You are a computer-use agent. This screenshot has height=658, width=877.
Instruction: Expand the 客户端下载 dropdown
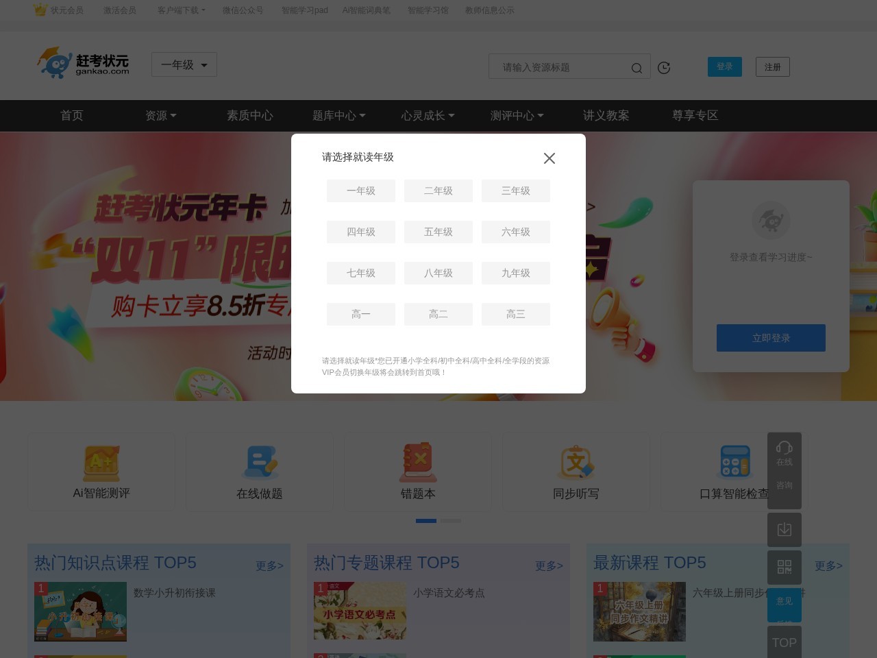tap(181, 10)
